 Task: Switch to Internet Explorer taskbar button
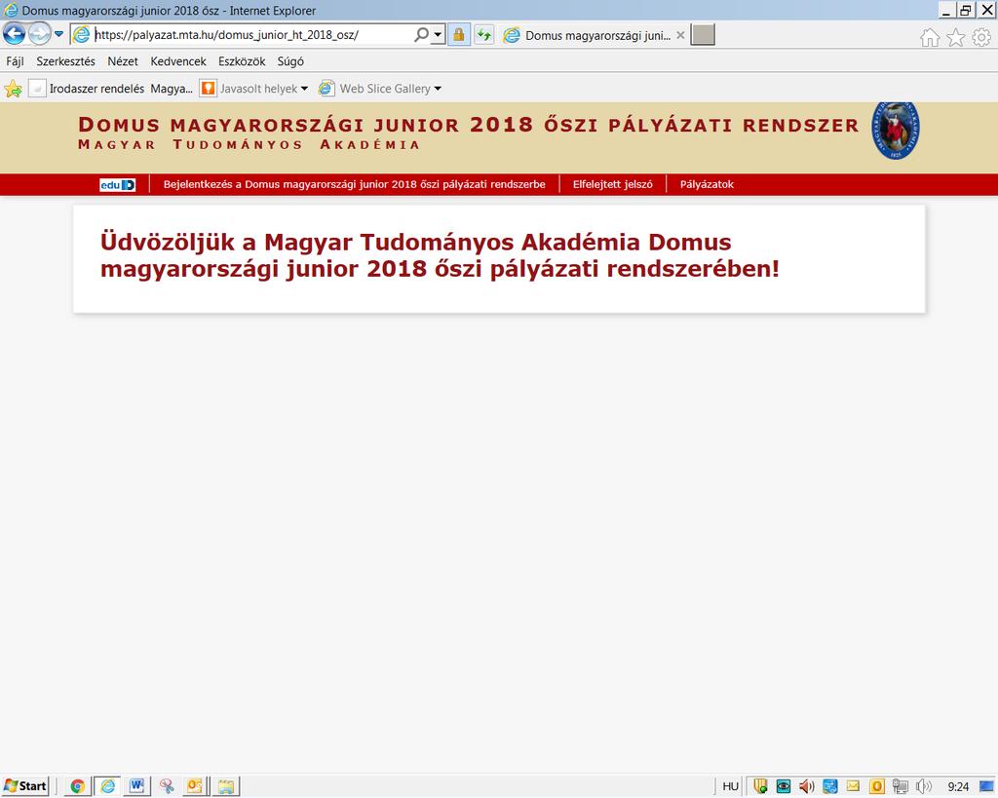tap(108, 786)
